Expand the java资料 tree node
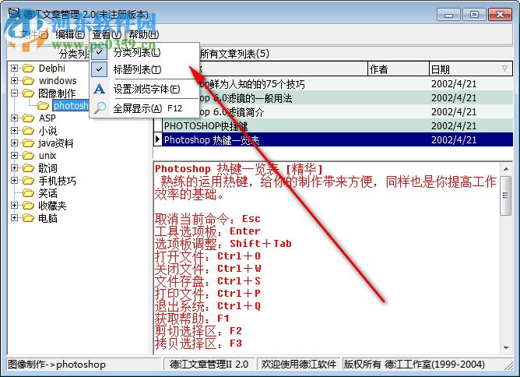 click(x=14, y=143)
